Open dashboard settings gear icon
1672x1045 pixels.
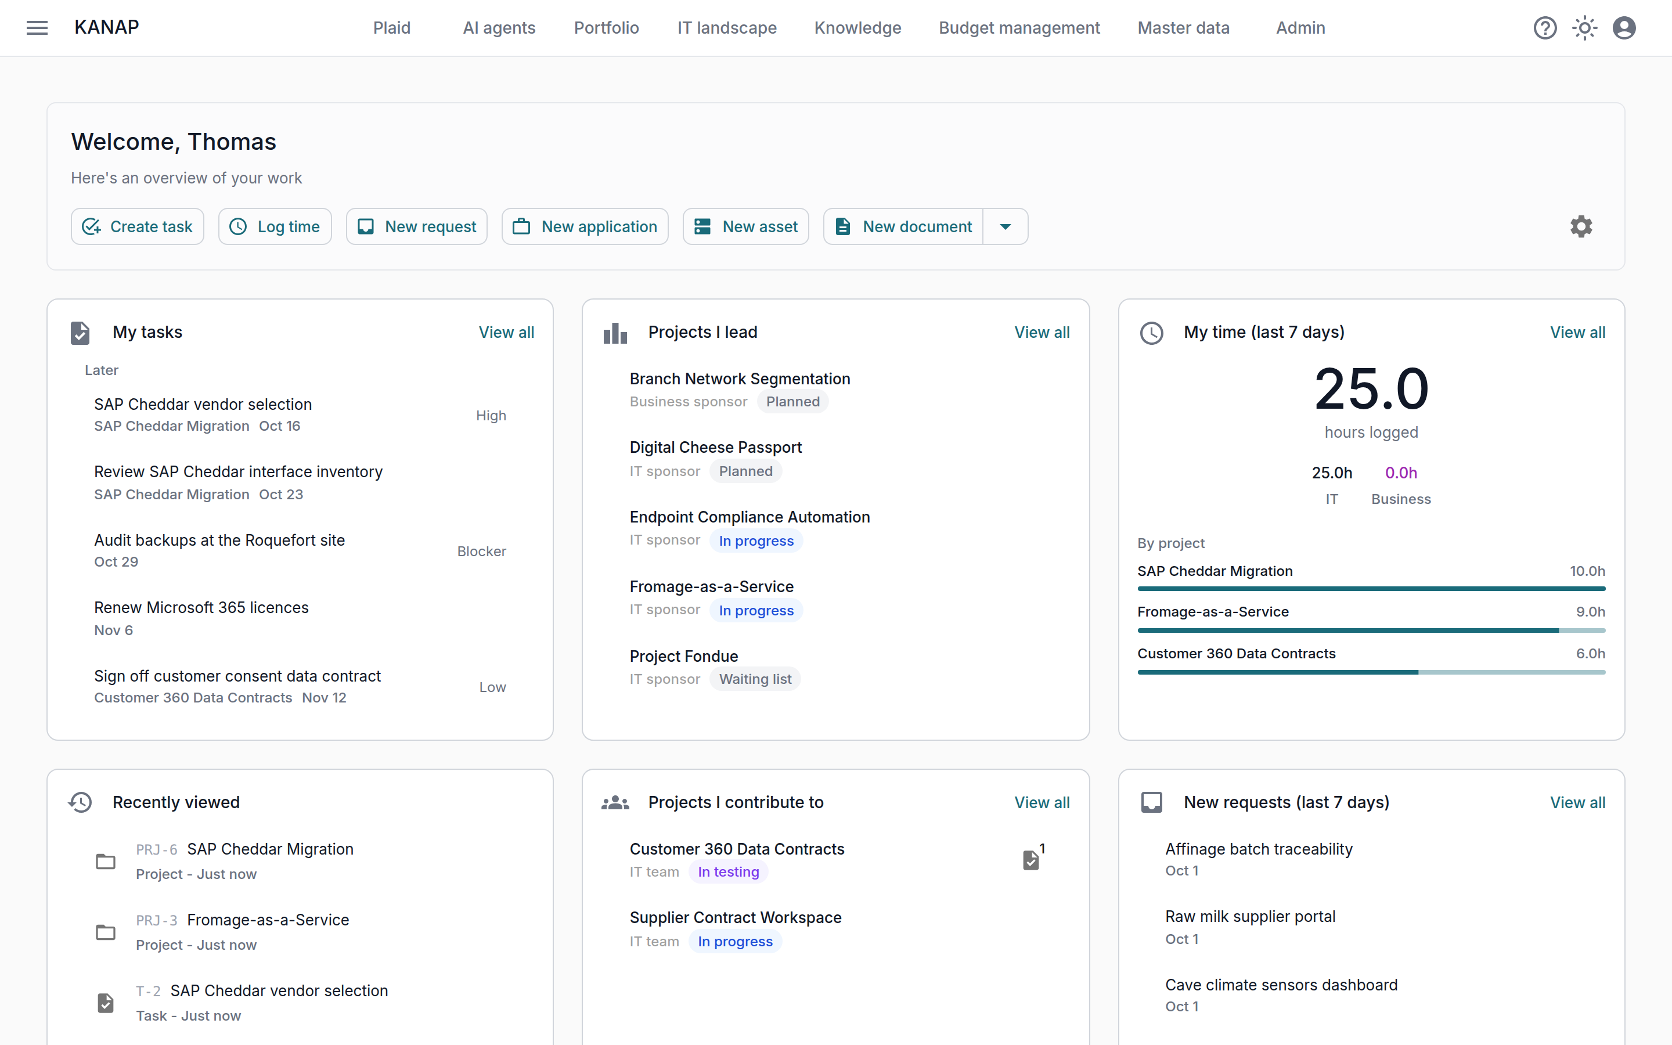[1581, 226]
